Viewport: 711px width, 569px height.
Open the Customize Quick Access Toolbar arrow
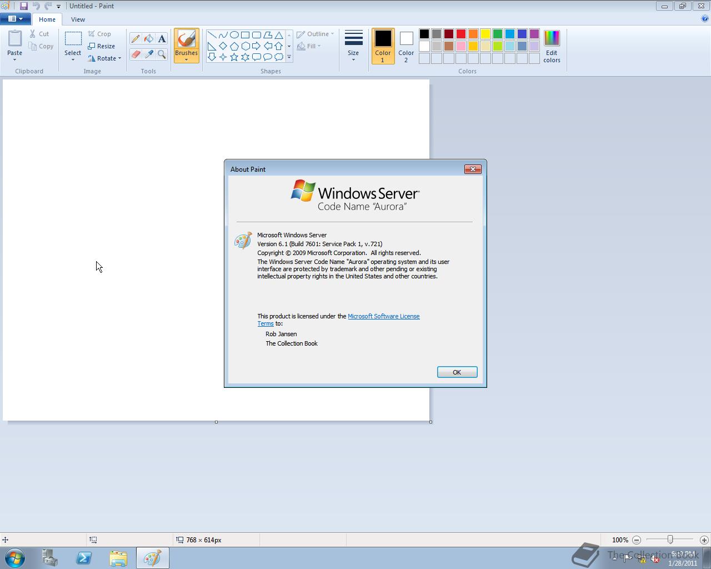(58, 6)
